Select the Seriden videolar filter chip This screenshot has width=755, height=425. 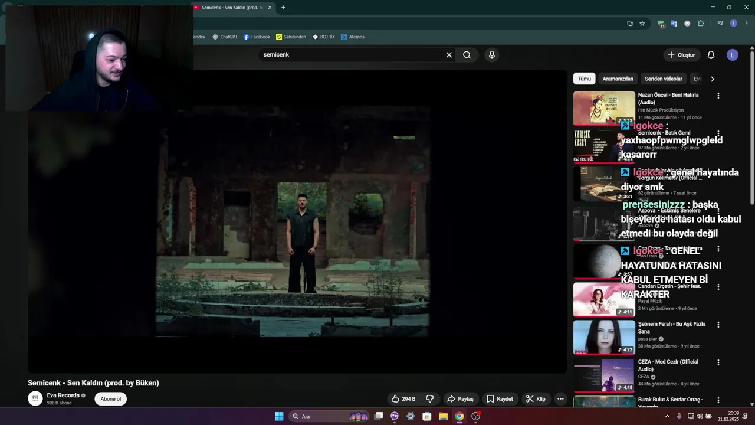pos(663,79)
